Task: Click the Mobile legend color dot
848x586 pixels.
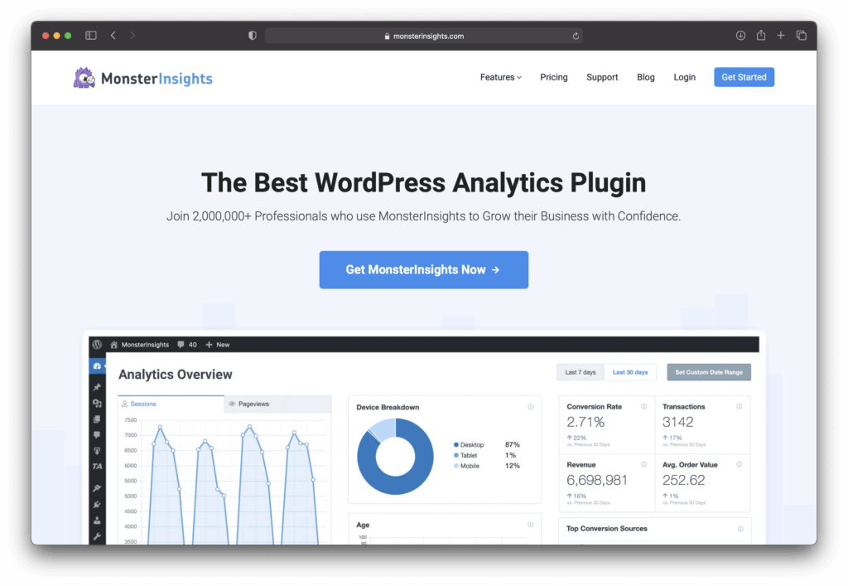Action: (456, 466)
